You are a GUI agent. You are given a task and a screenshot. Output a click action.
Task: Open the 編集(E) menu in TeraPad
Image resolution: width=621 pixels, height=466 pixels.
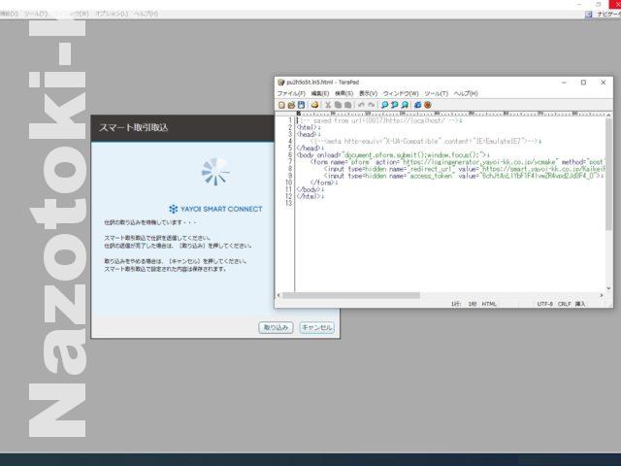point(320,93)
